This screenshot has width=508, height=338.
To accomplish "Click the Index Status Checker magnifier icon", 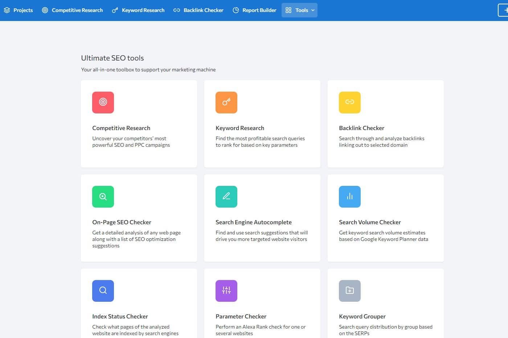I will click(x=103, y=291).
